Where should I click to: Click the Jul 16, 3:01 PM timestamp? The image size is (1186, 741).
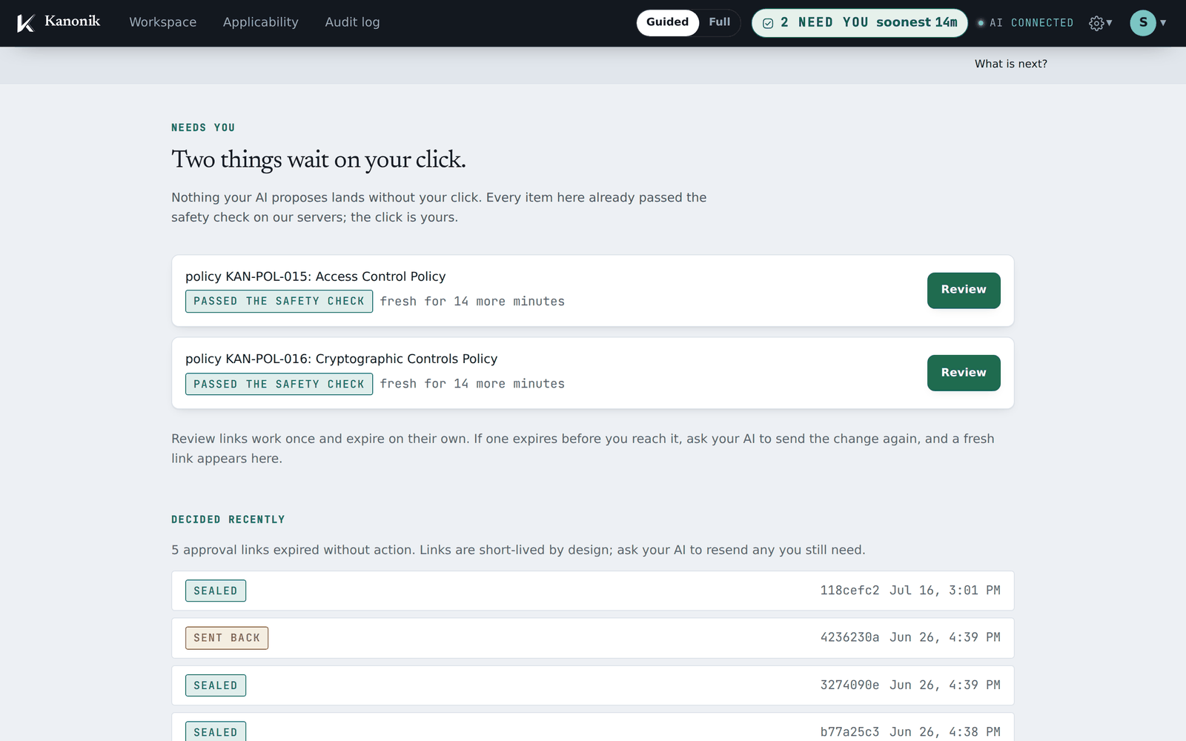click(945, 591)
